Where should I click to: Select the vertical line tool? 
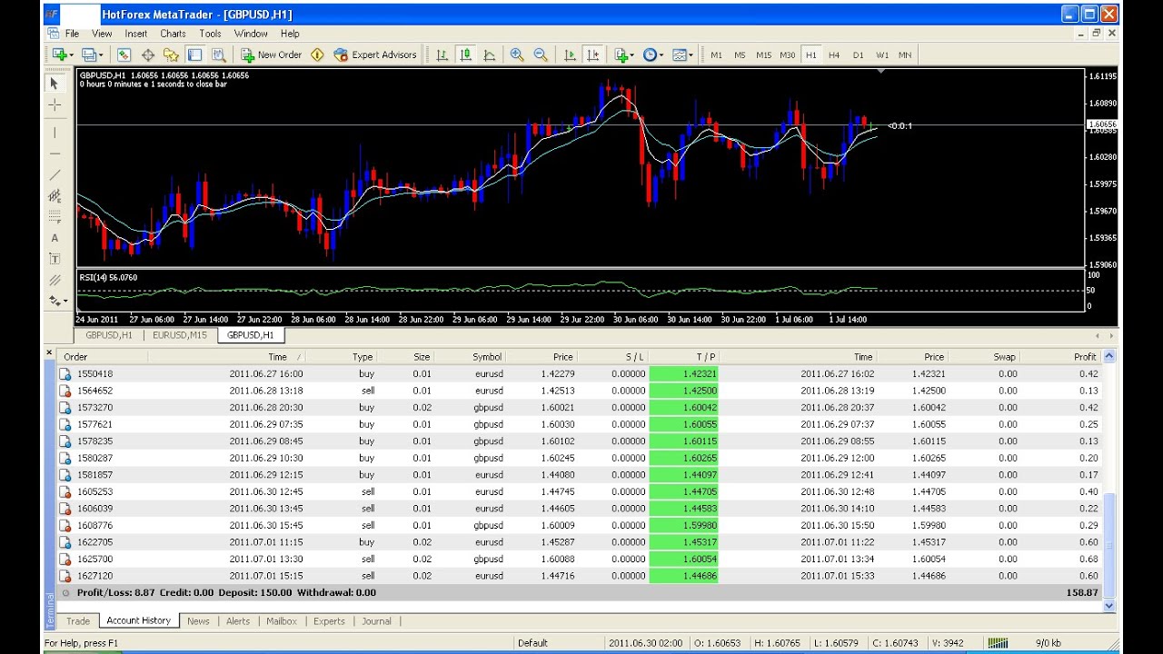[x=55, y=133]
